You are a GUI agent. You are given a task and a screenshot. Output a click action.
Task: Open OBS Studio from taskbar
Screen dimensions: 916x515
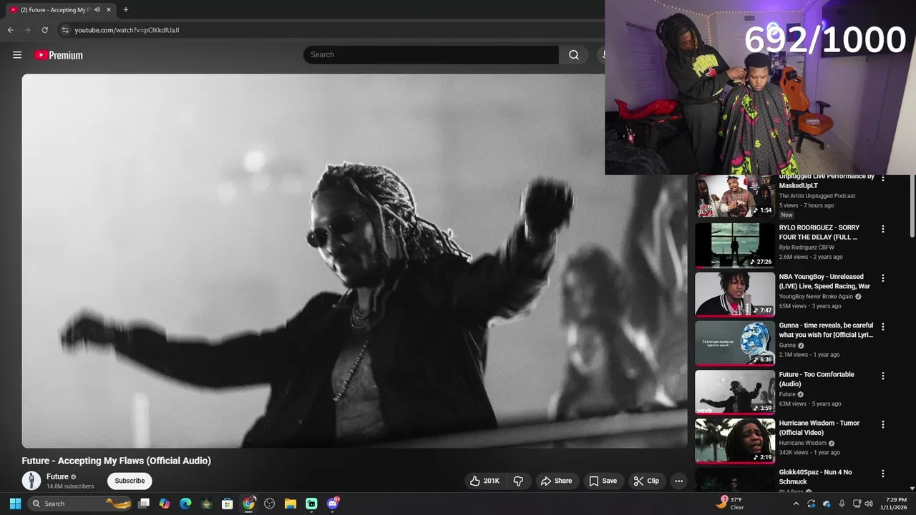pos(270,504)
